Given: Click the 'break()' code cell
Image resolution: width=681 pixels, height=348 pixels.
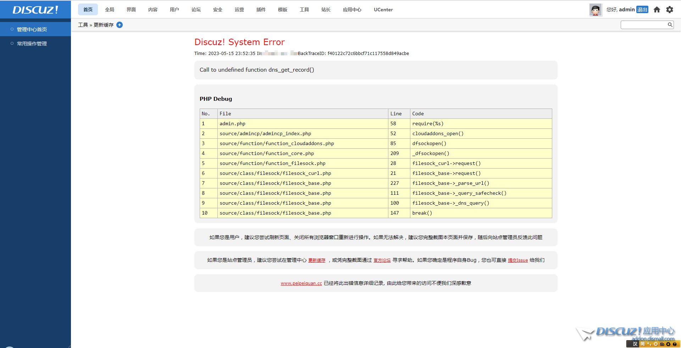Looking at the screenshot, I should pos(481,213).
